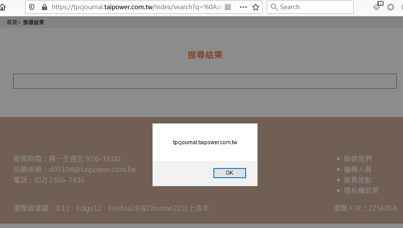Click the magnifier icon in the Search box
403x228 pixels.
pos(274,7)
